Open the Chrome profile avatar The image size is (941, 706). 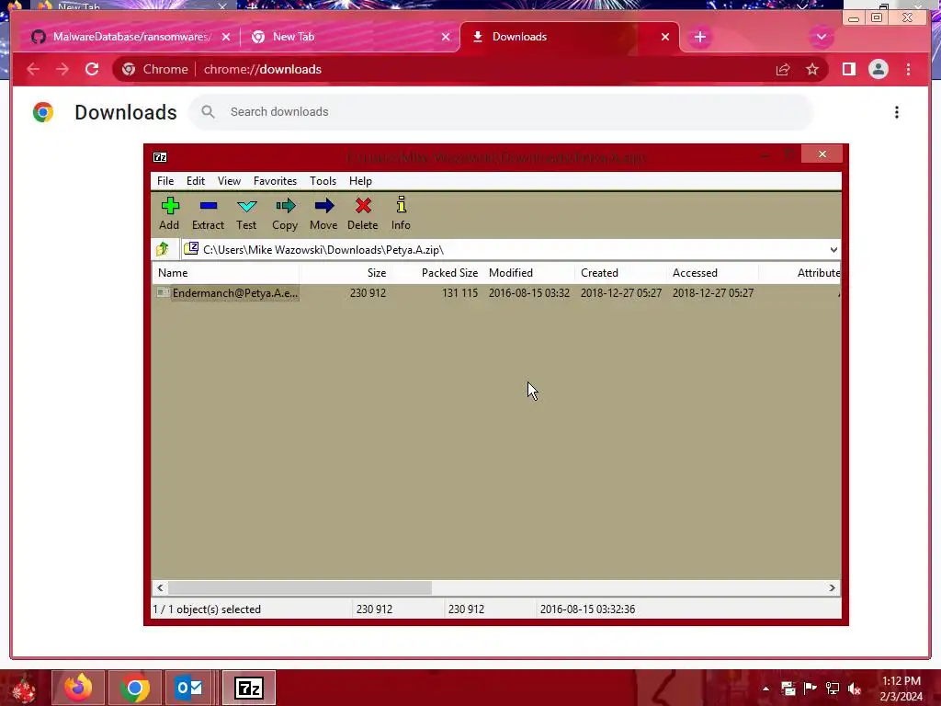tap(878, 69)
